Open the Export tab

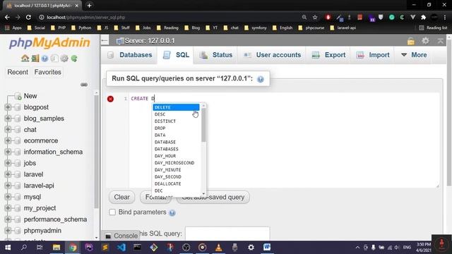[328, 55]
